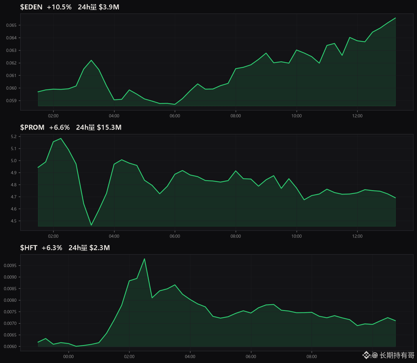Click the 0.0095 price label on HFT chart

pyautogui.click(x=10, y=266)
